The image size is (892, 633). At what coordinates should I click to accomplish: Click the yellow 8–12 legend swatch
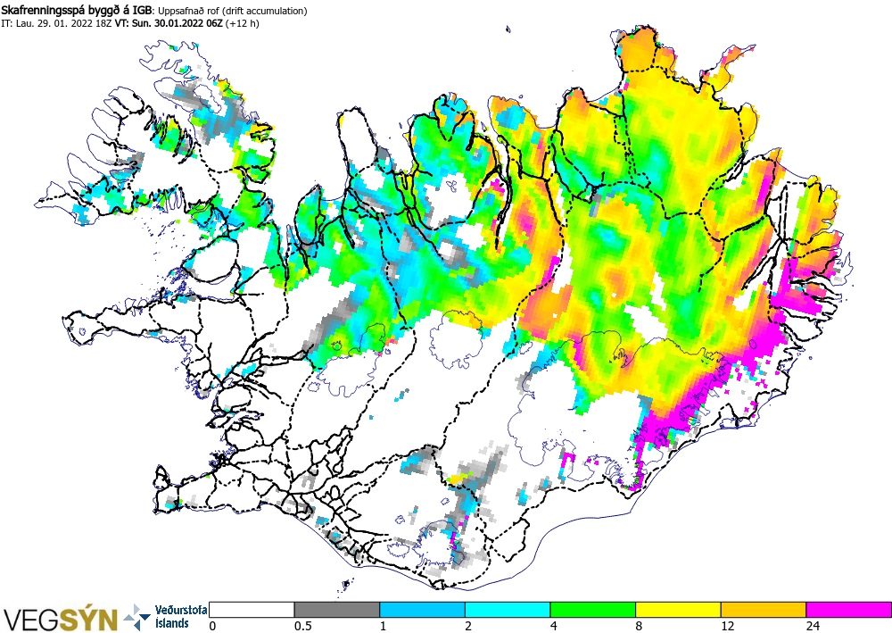click(678, 610)
